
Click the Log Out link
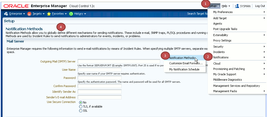pos(260,6)
